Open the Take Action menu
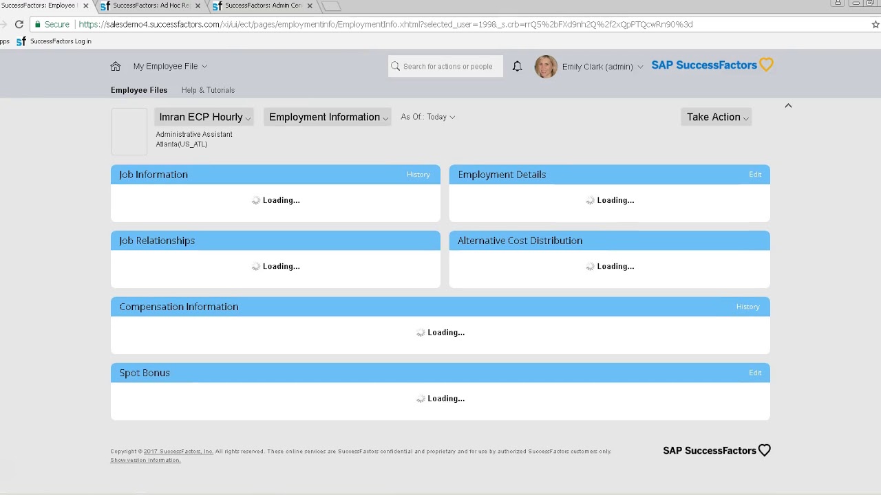 tap(717, 117)
